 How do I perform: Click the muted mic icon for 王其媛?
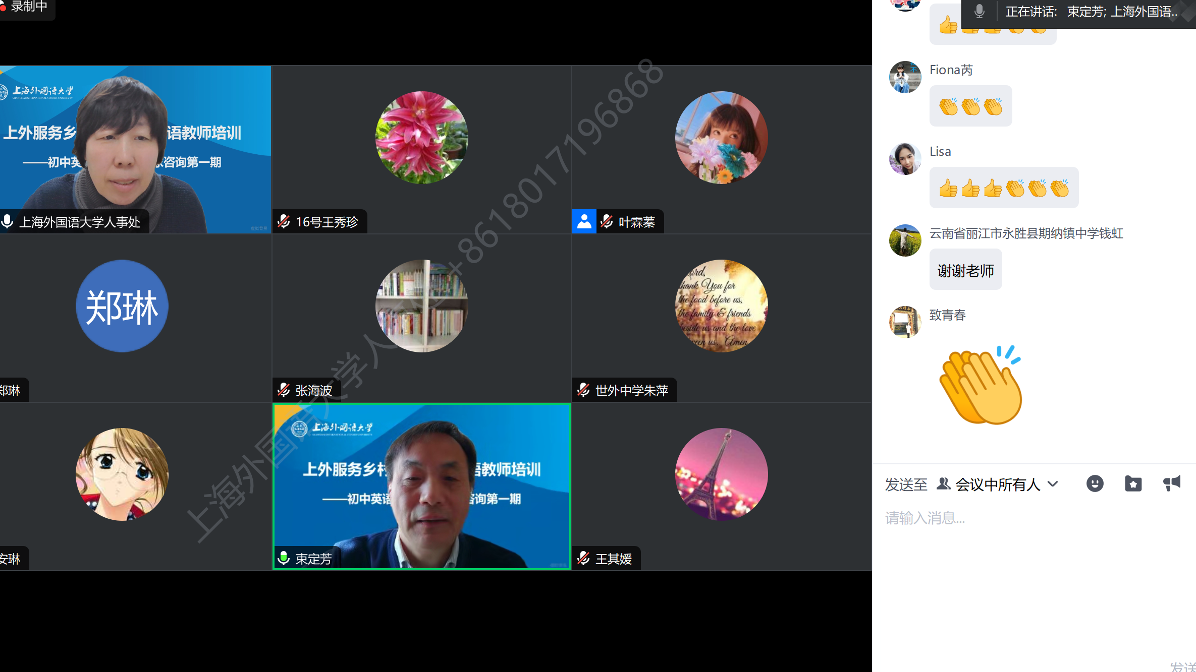584,559
